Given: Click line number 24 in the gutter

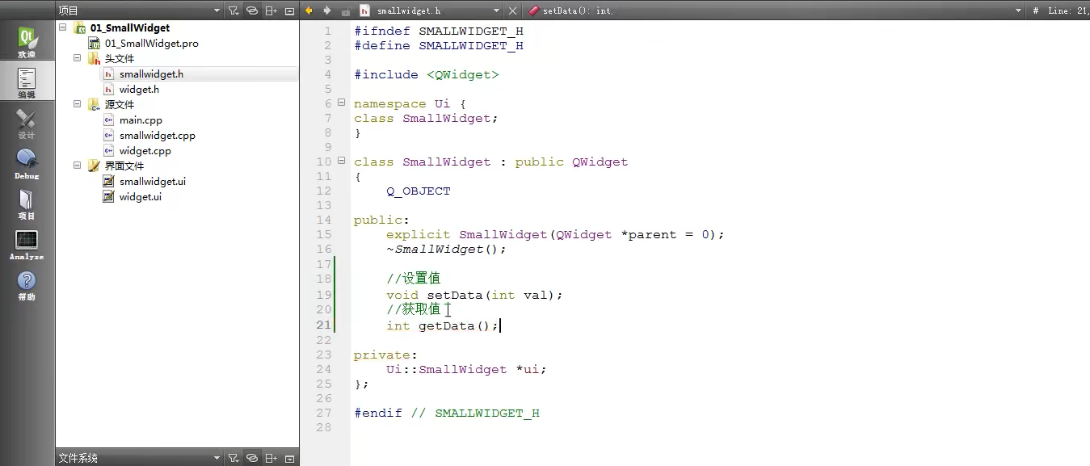Looking at the screenshot, I should click(324, 369).
